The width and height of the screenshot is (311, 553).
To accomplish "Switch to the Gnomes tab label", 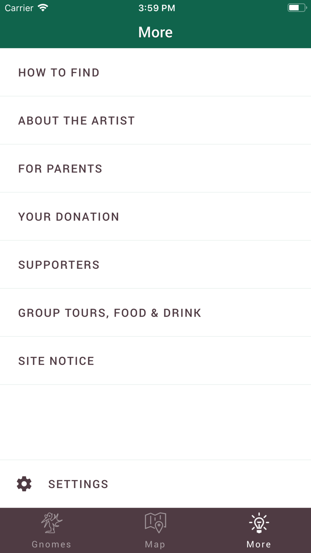I will pos(52,544).
